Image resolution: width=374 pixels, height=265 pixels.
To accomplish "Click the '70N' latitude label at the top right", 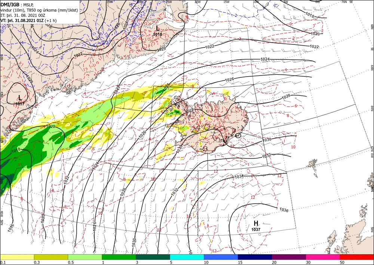I will pyautogui.click(x=344, y=2).
